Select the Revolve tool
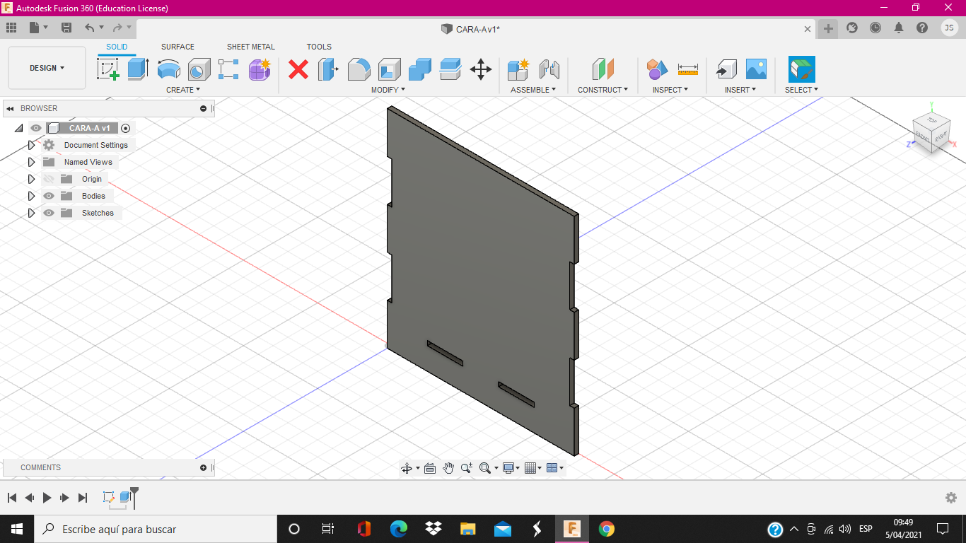The width and height of the screenshot is (966, 543). (x=168, y=69)
